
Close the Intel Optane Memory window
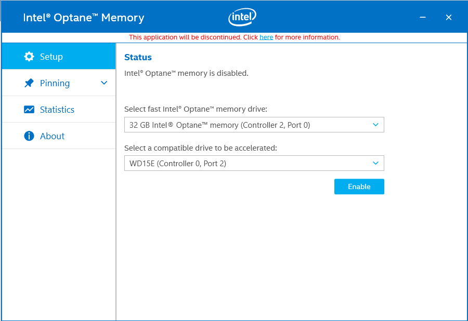449,17
